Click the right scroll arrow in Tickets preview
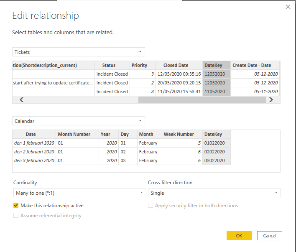The width and height of the screenshot is (296, 252). [x=271, y=99]
